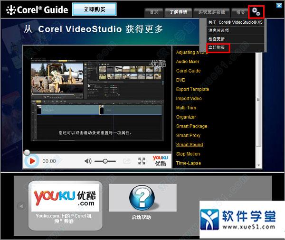285x240 pixels.
Task: Click the Youku logo in the player bar
Action: [x=160, y=161]
